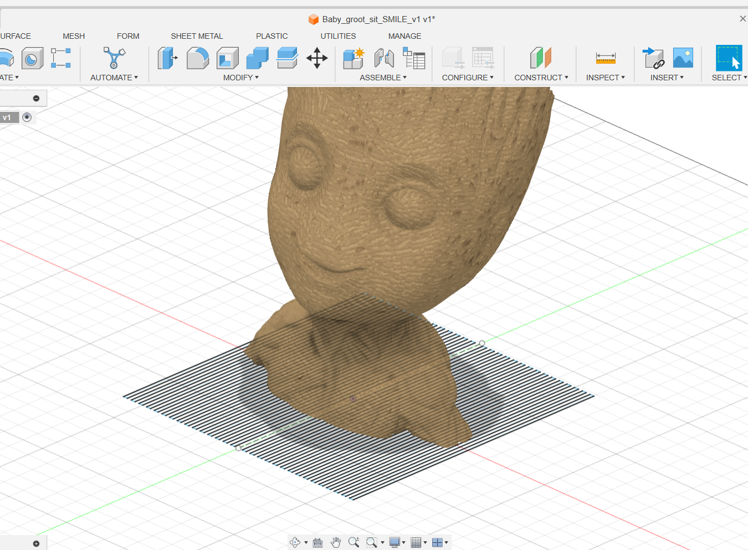Image resolution: width=748 pixels, height=550 pixels.
Task: Switch to the SHEET METAL tab
Action: coord(197,36)
